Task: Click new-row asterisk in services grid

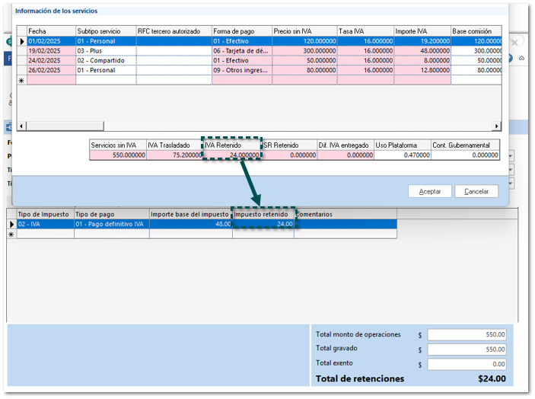Action: point(21,80)
